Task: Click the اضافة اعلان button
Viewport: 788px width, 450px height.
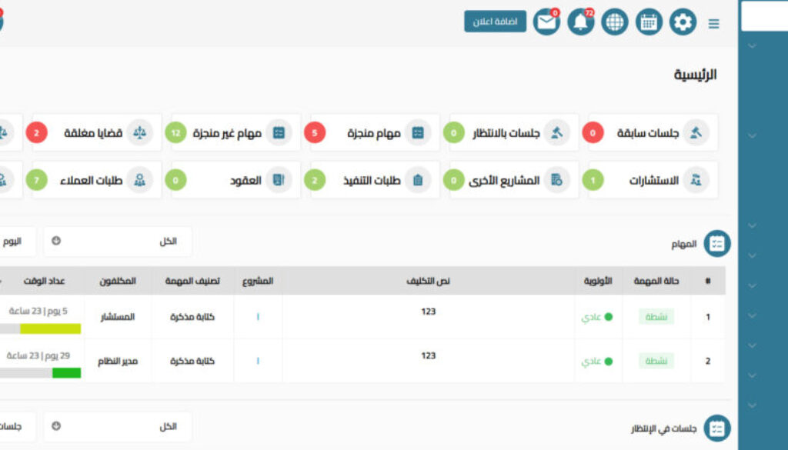Action: [496, 22]
